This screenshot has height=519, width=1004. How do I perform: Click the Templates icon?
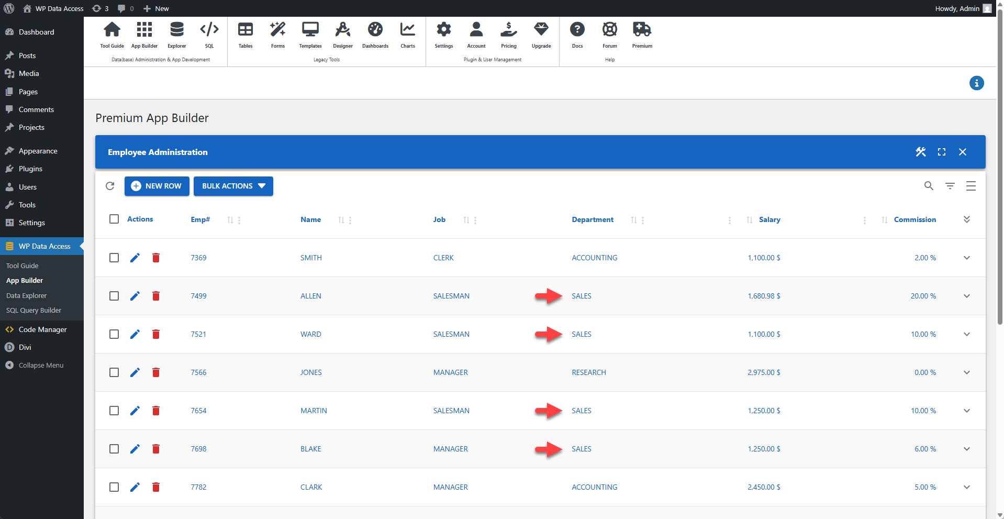pyautogui.click(x=310, y=34)
